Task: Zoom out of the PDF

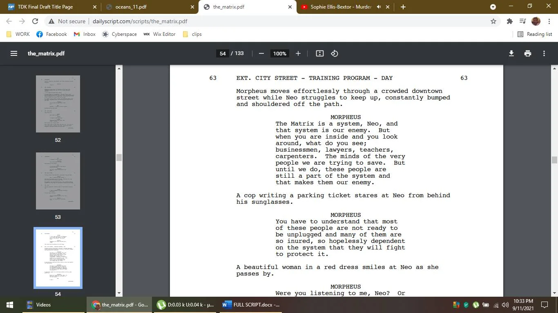Action: click(261, 53)
